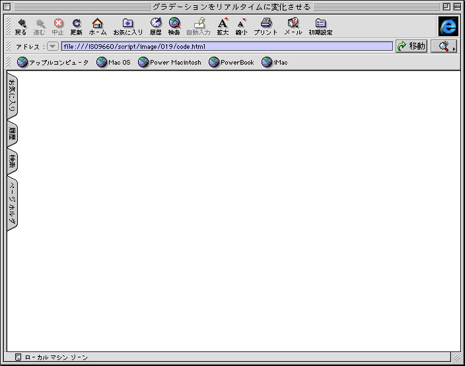Screen dimensions: 465x366
Task: Expand the ページホルダ sidebar tab
Action: pos(12,204)
